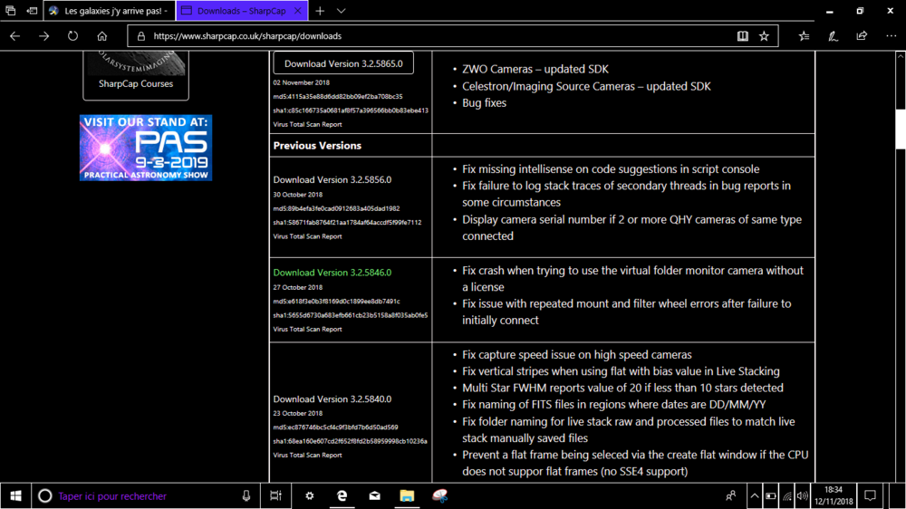Open Task View on the taskbar

(x=275, y=495)
